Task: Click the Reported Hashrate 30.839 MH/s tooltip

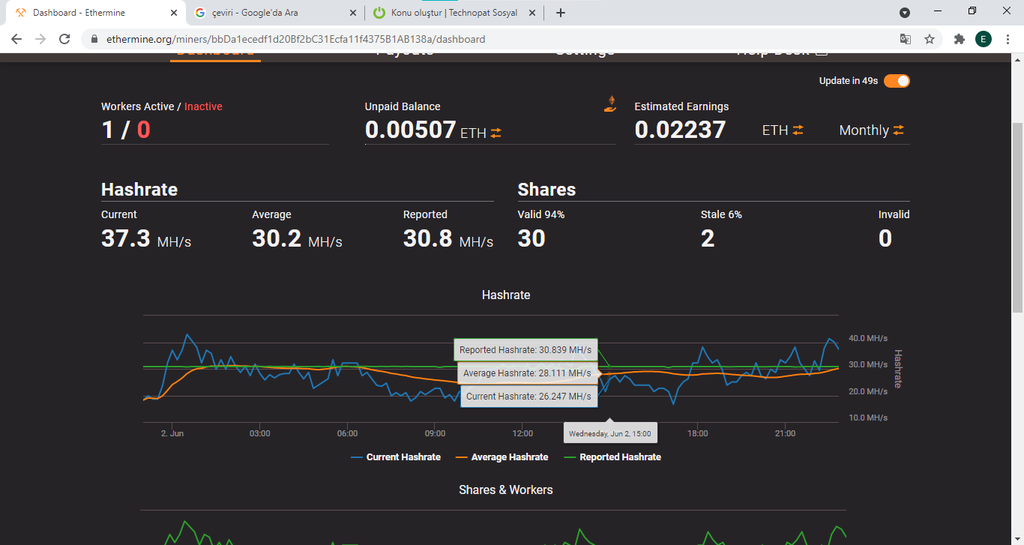Action: coord(525,350)
